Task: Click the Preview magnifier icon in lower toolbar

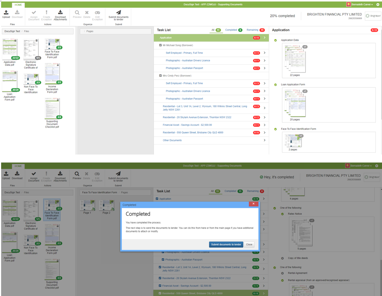Action: (x=77, y=174)
